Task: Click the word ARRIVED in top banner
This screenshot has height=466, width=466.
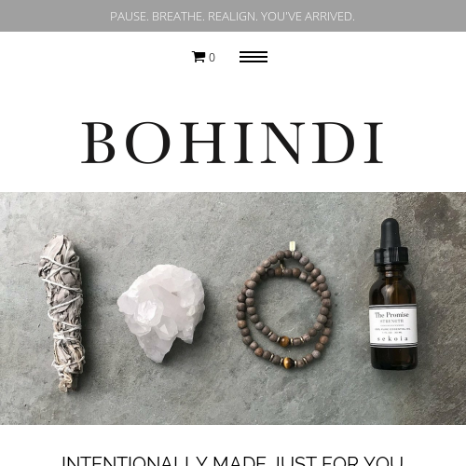Action: [329, 17]
